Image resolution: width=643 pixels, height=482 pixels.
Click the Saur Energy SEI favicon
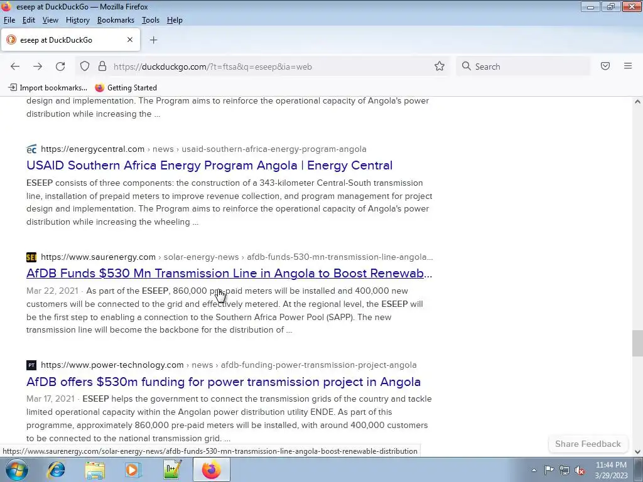[31, 257]
